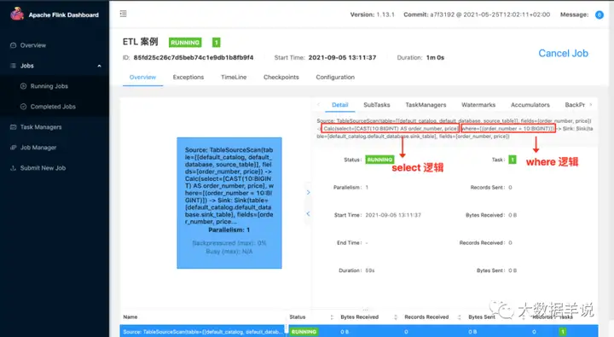Collapse the Jobs submenu chevron
The width and height of the screenshot is (614, 337).
point(99,66)
